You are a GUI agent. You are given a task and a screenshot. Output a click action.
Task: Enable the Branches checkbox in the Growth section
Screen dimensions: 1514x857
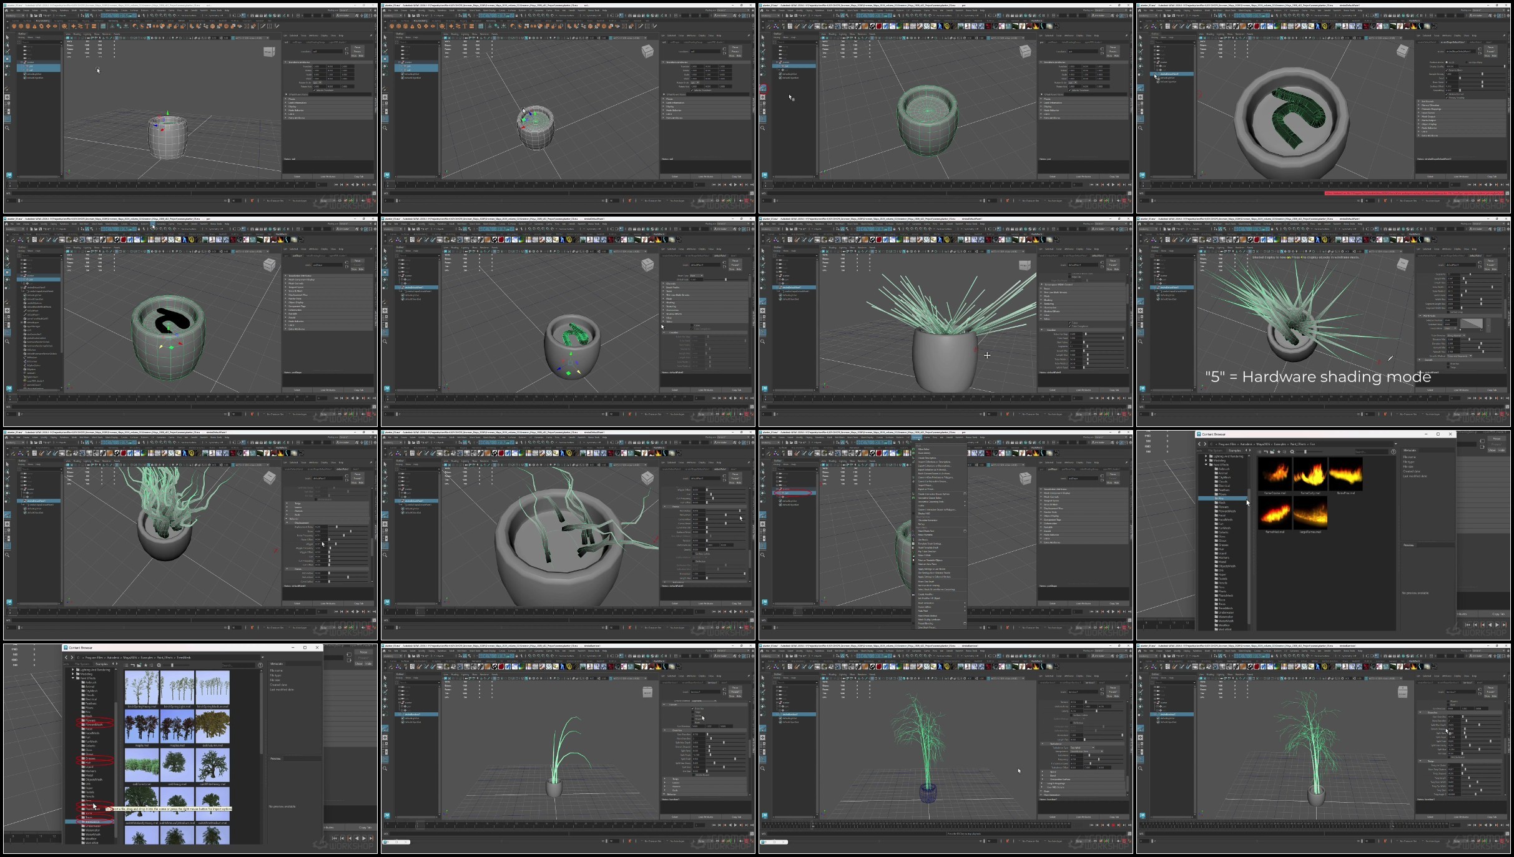[x=1448, y=363]
